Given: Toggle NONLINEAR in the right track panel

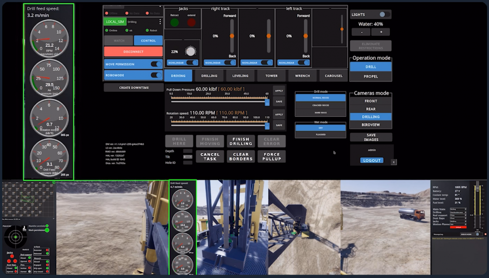Looking at the screenshot, I should tap(229, 63).
